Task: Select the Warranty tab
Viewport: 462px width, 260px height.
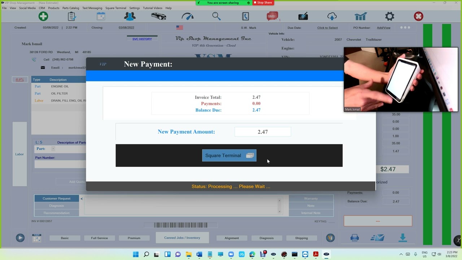Action: click(x=311, y=199)
